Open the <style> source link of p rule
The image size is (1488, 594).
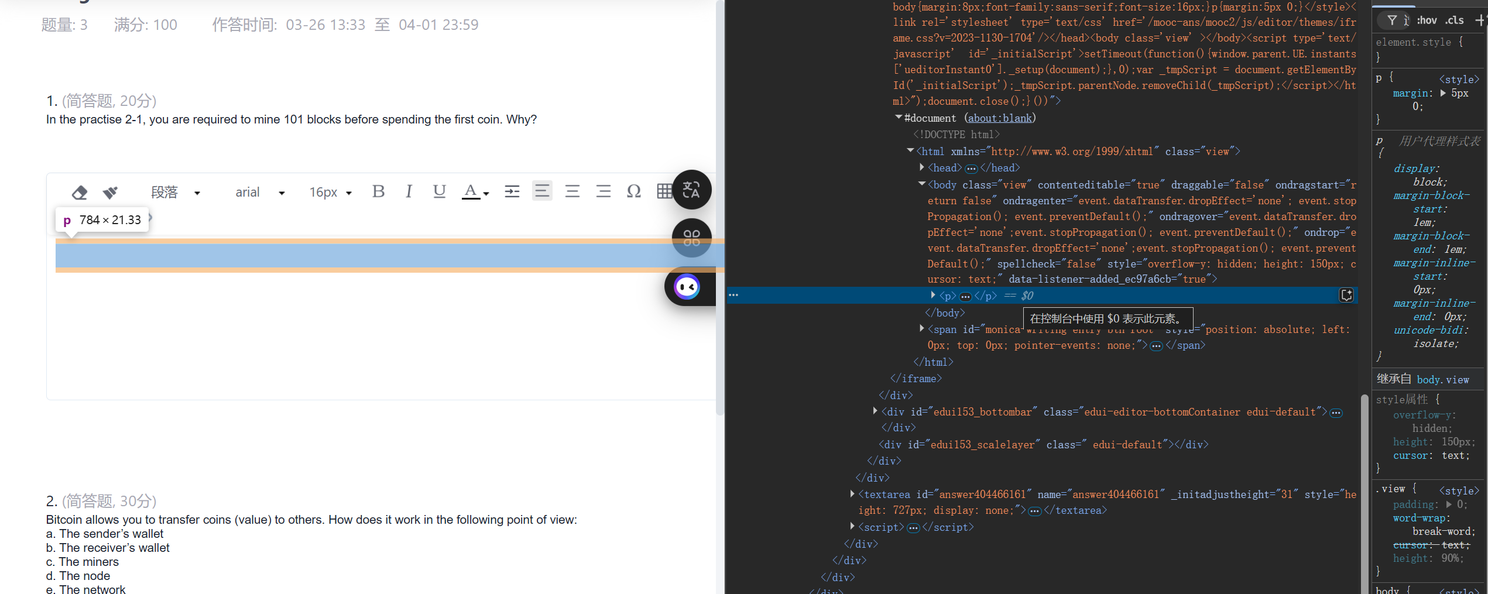pos(1459,79)
